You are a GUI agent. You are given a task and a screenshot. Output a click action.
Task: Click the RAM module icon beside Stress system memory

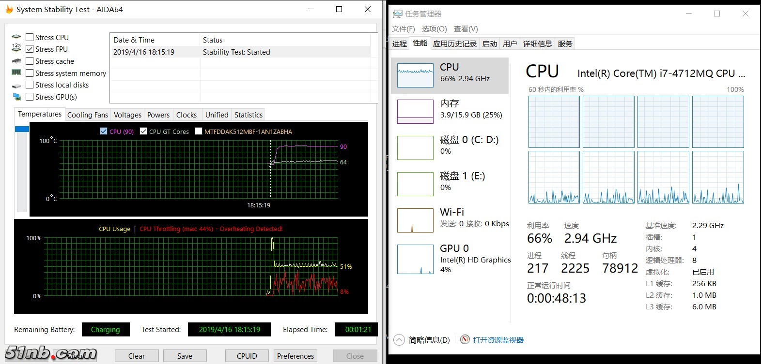click(x=16, y=73)
